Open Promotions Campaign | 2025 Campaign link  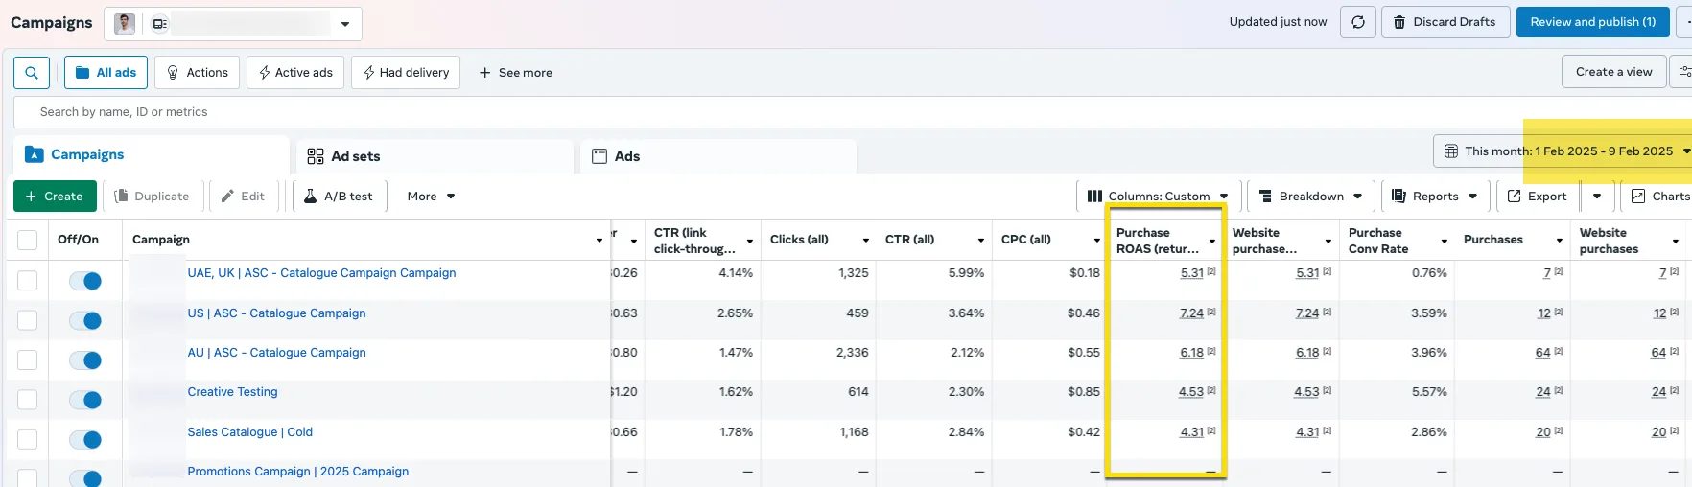[x=297, y=472]
